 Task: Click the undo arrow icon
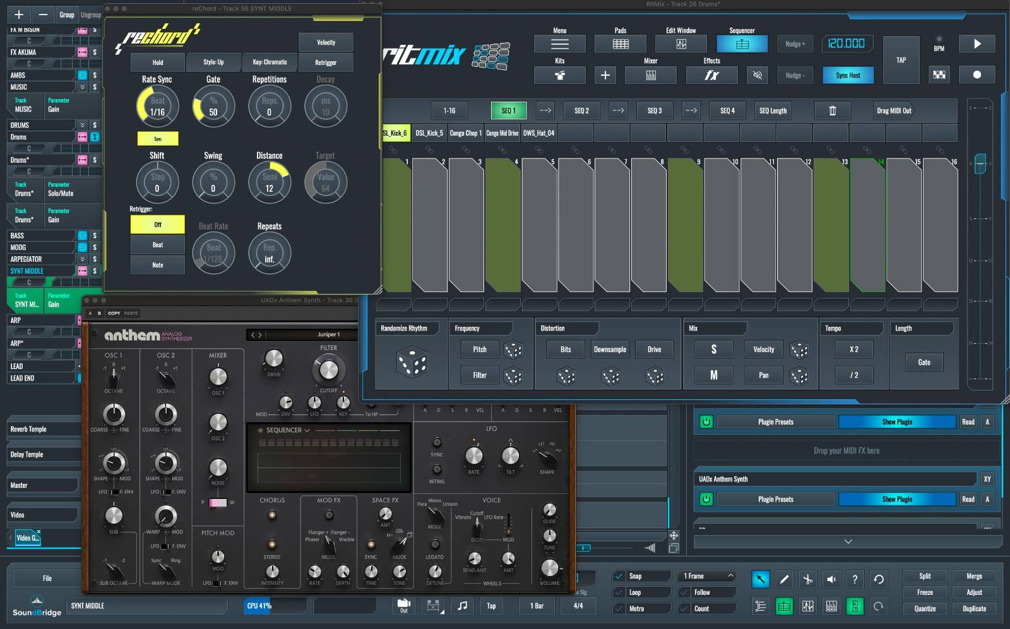pos(878,579)
